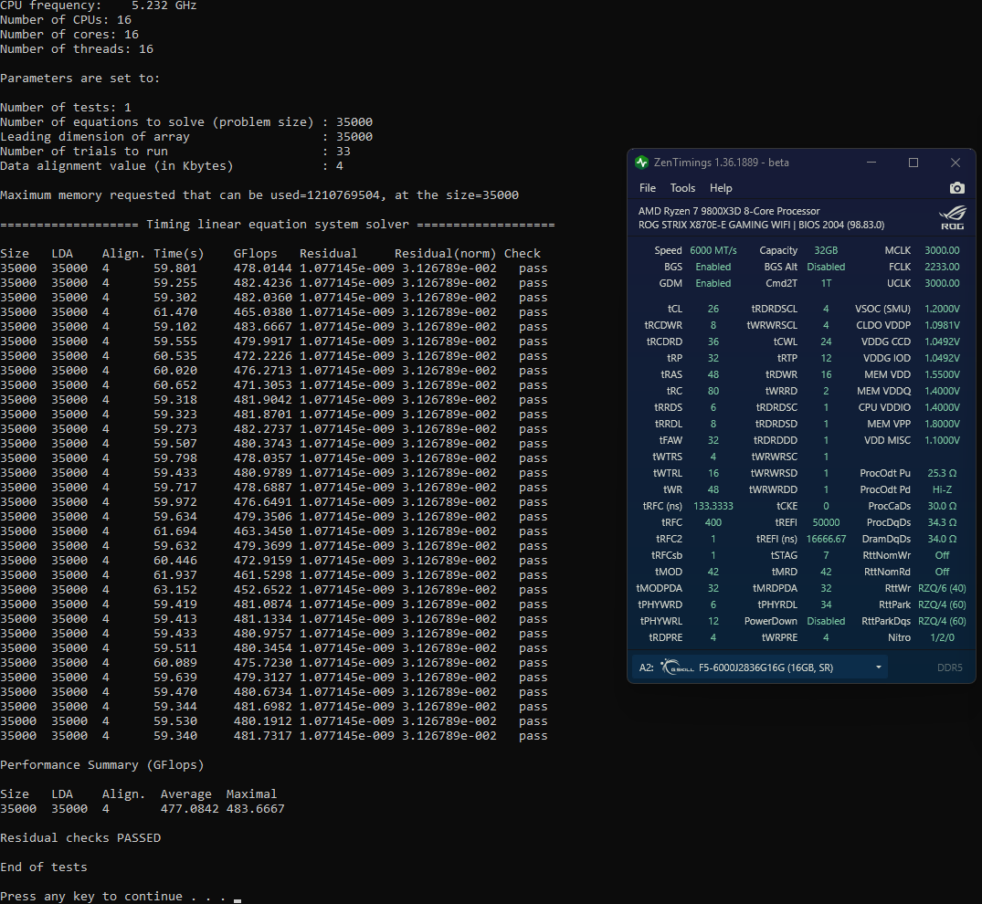Open the Help menu in ZenTimings
Viewport: 982px width, 904px height.
tap(720, 188)
